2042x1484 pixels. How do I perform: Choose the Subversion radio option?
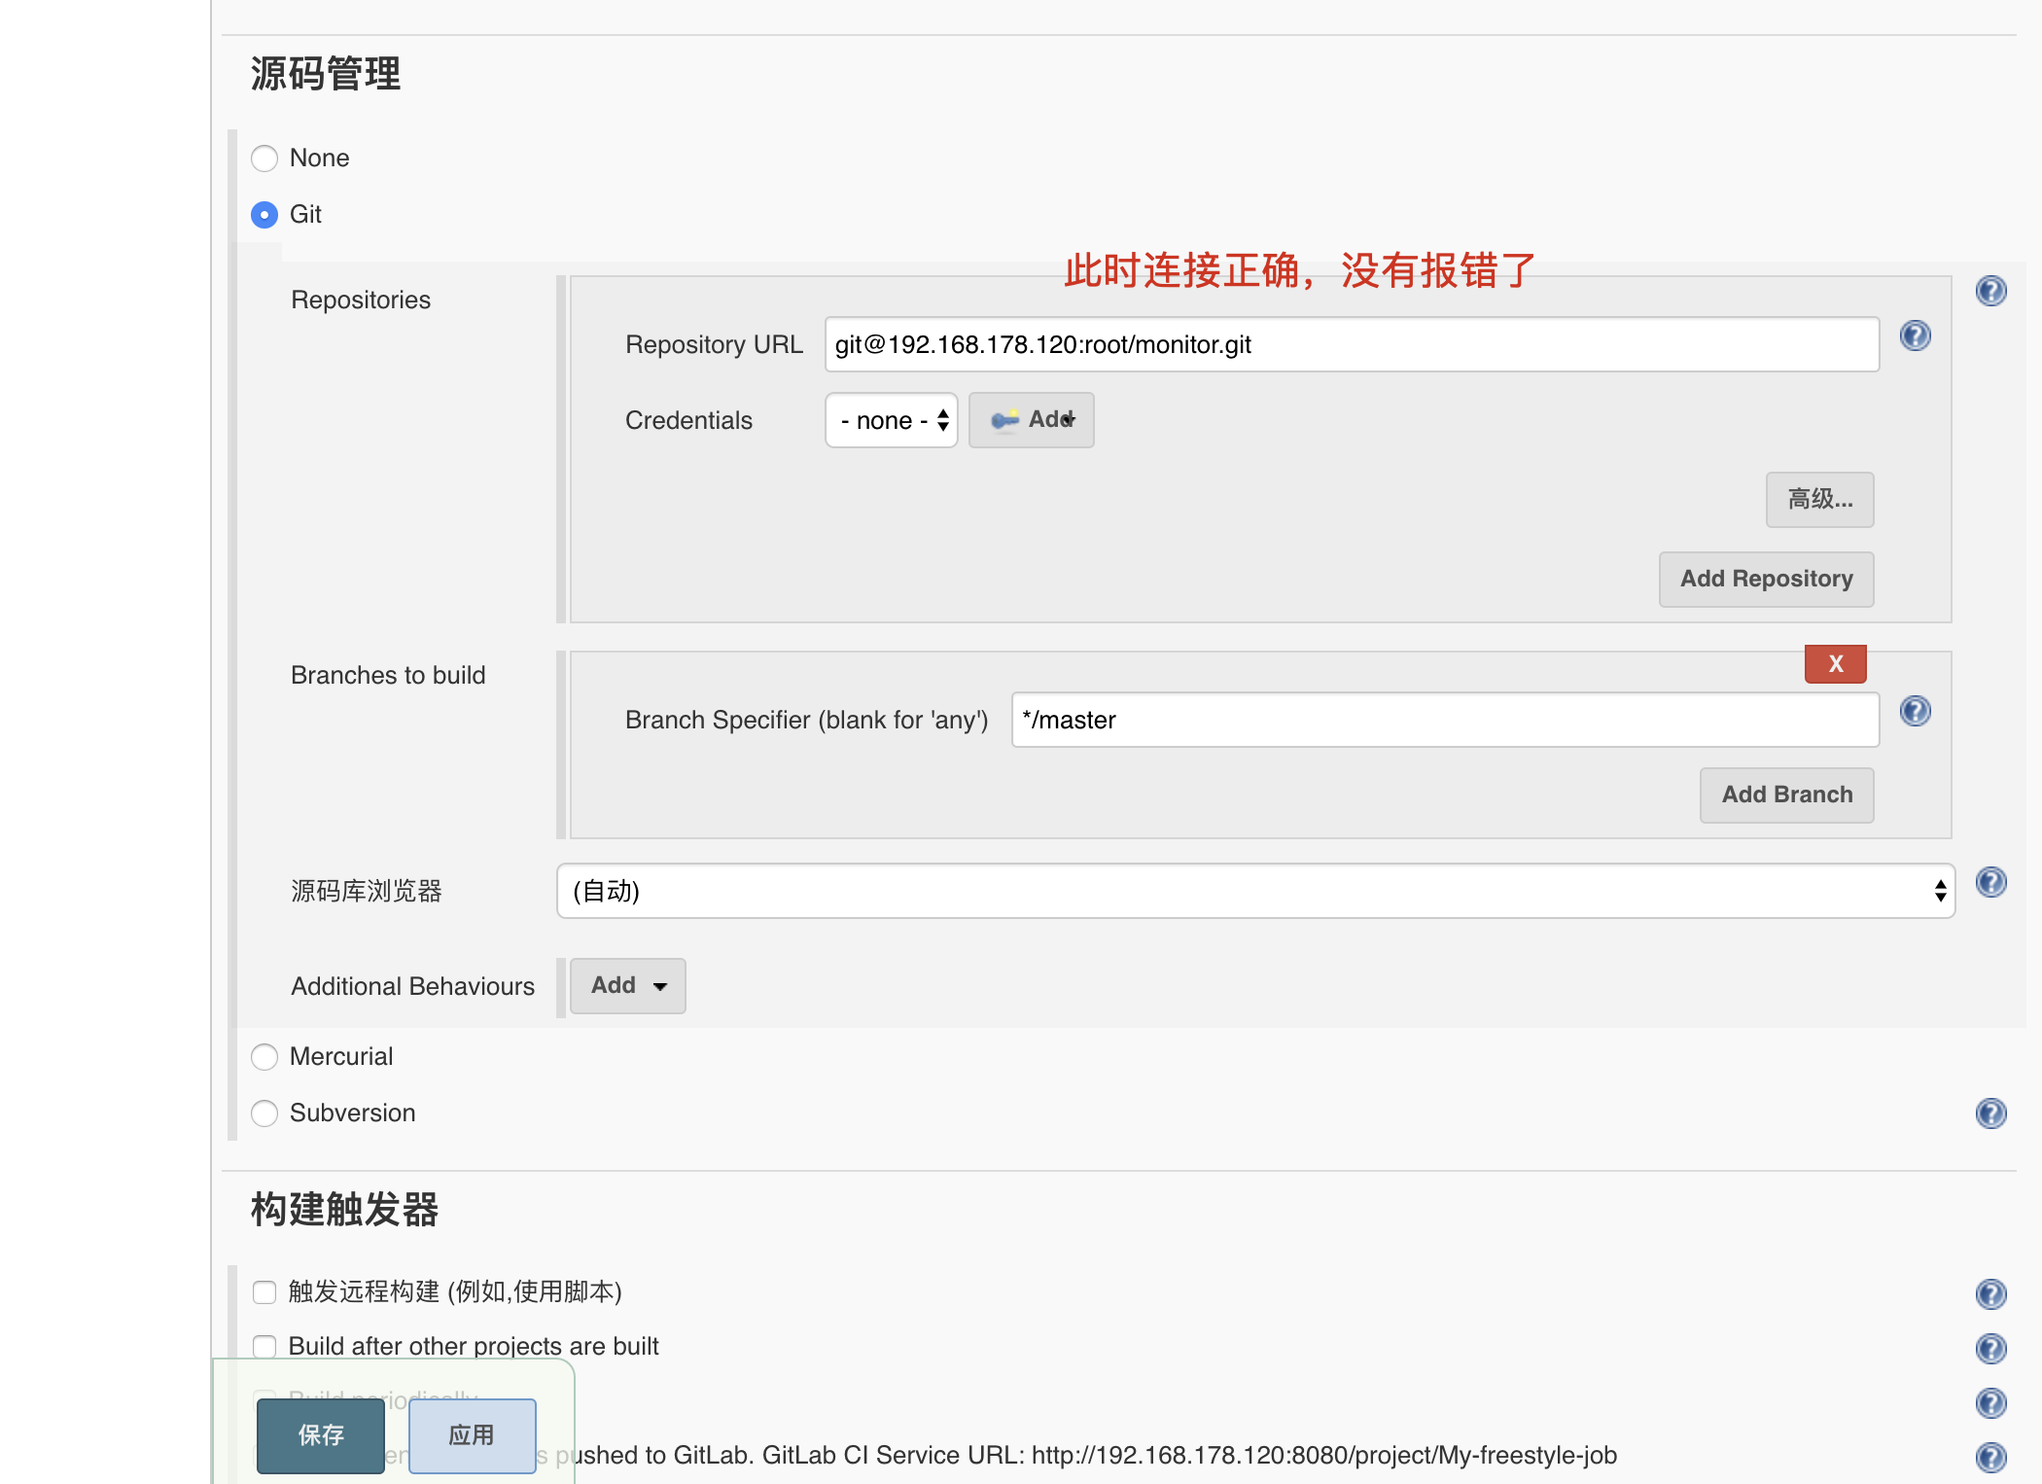click(264, 1113)
